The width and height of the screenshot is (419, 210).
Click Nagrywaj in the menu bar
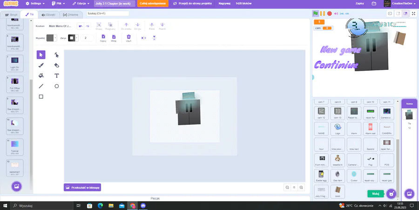224,3
